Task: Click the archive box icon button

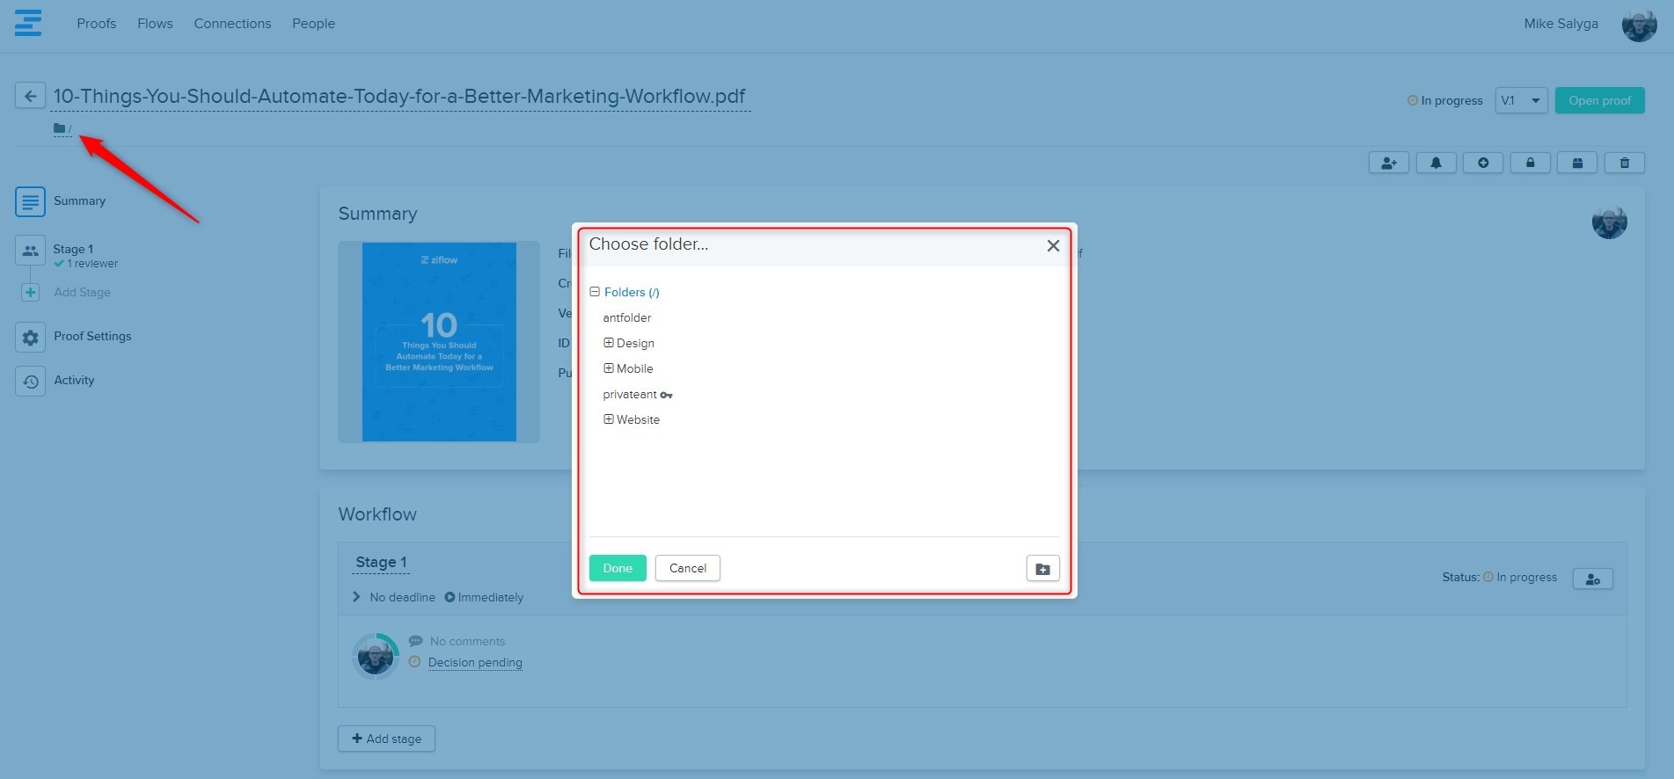Action: coord(1577,163)
